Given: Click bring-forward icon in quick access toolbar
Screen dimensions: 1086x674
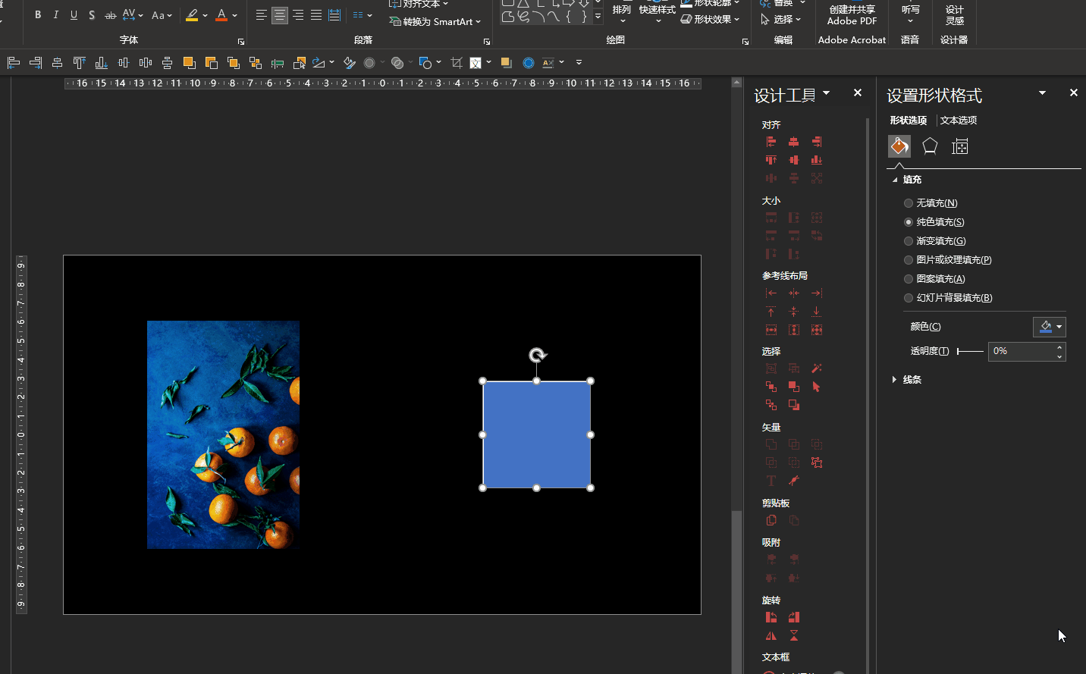Looking at the screenshot, I should (x=190, y=63).
